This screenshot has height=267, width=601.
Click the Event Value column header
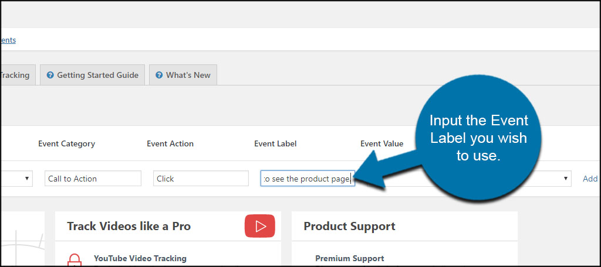pos(381,144)
